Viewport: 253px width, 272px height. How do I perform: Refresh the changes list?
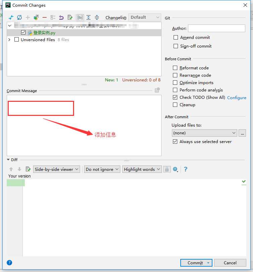[x=19, y=17]
